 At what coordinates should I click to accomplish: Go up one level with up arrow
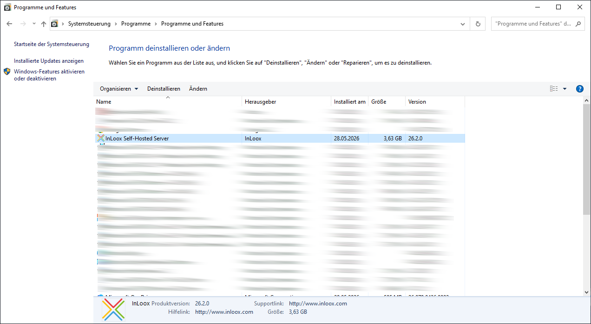[x=43, y=24]
